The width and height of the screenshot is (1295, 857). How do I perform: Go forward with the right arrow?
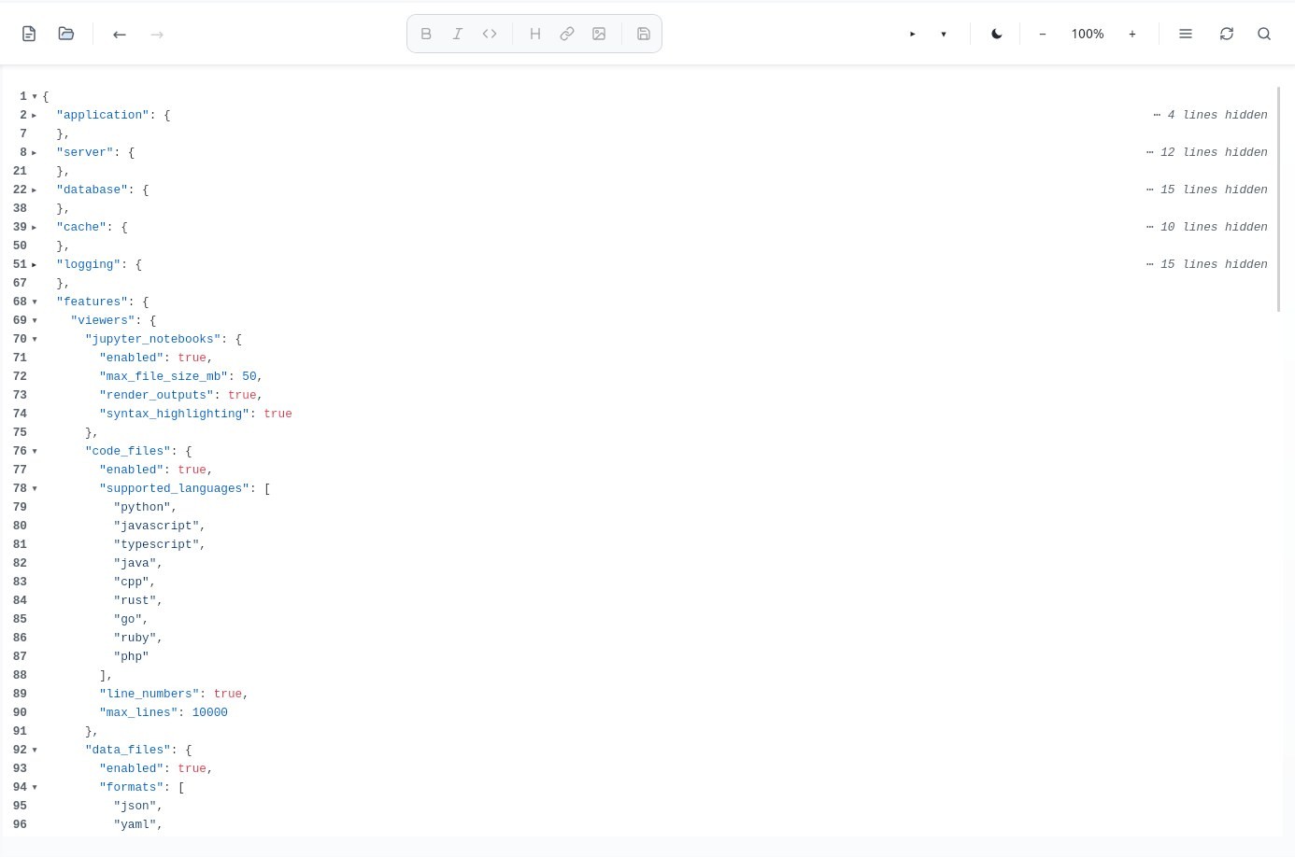(x=157, y=35)
